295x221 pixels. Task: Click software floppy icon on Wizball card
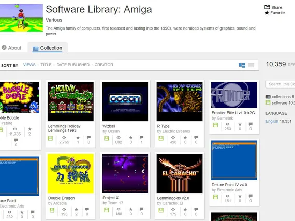pyautogui.click(x=107, y=138)
